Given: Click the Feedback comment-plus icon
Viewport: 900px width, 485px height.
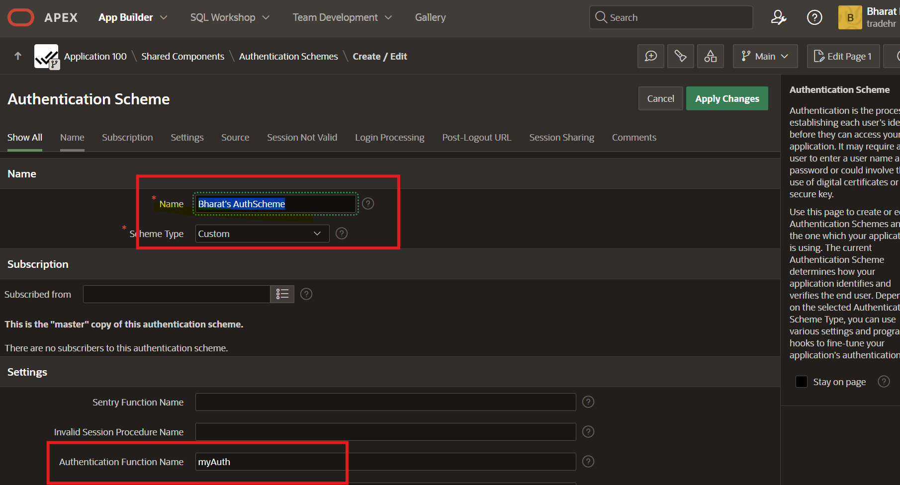Looking at the screenshot, I should click(651, 56).
